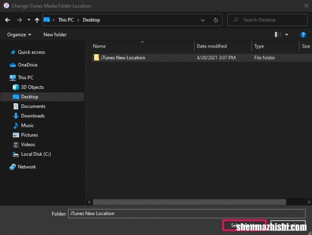Viewport: 312px width, 235px height.
Task: Refresh the Desktop folder view
Action: click(x=216, y=20)
